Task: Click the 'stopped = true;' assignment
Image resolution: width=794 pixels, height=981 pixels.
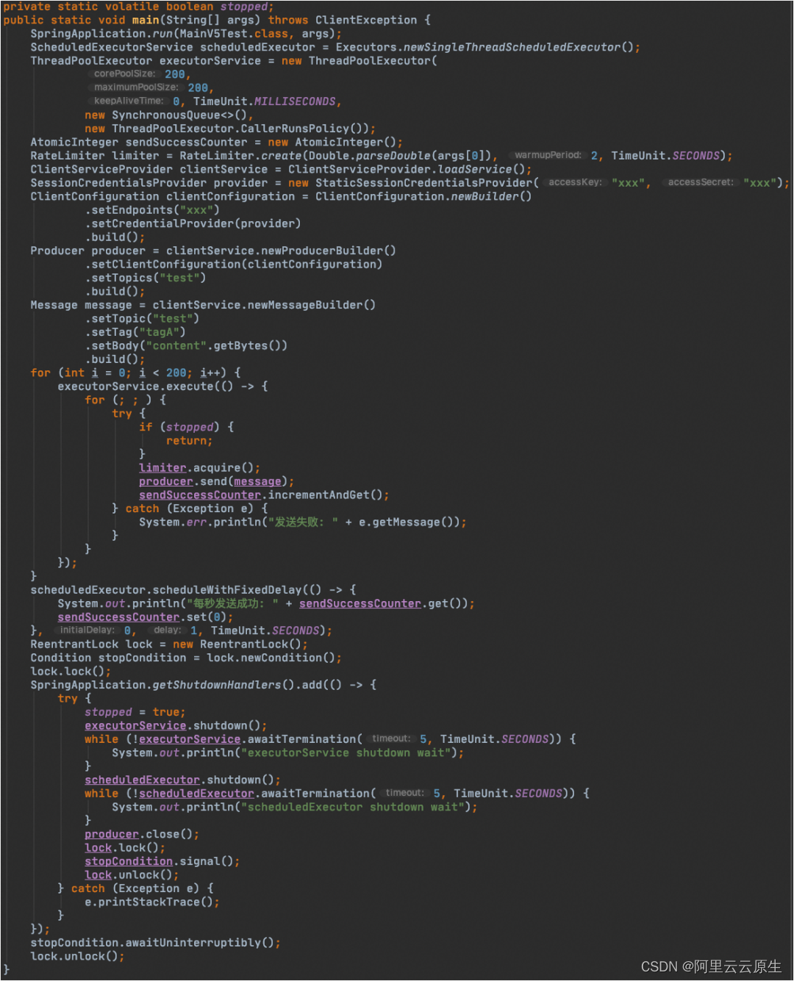Action: click(x=135, y=713)
